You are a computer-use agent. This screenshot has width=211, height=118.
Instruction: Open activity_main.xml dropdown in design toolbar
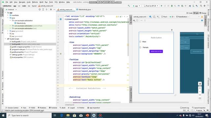tap(140, 17)
